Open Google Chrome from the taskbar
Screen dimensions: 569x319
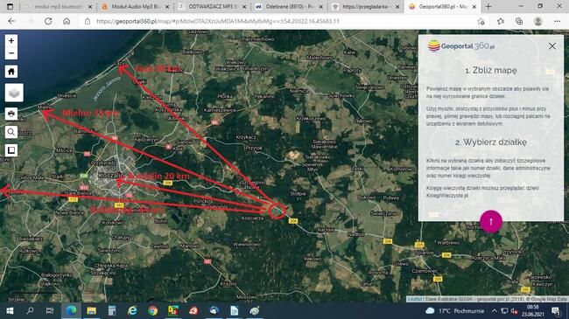click(x=153, y=310)
